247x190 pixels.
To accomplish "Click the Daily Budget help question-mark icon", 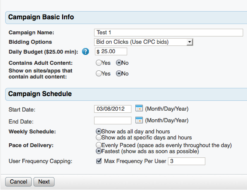I will click(85, 51).
